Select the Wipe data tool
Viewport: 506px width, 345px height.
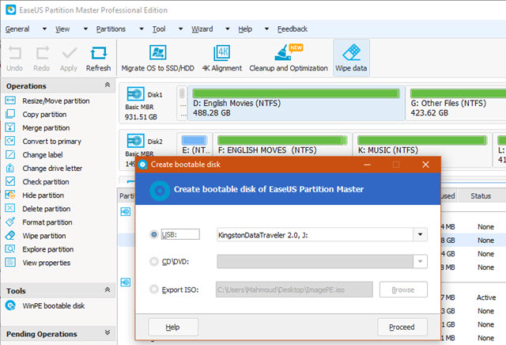point(351,58)
